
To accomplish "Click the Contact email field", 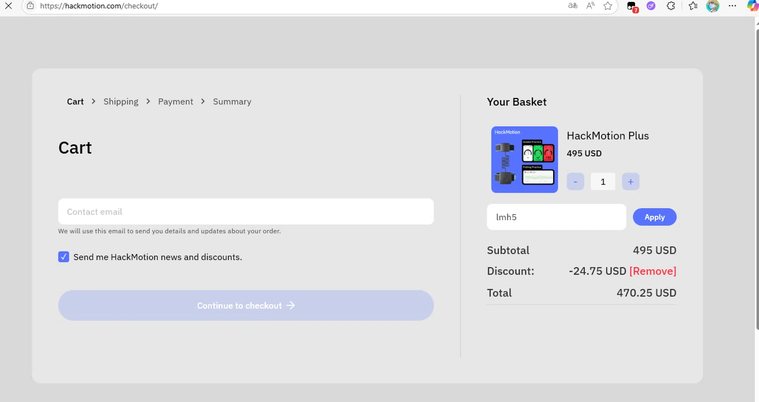I will tap(246, 212).
